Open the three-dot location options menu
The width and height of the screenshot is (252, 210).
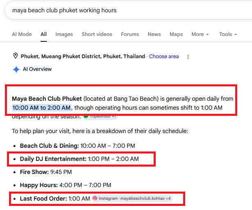pos(188,56)
